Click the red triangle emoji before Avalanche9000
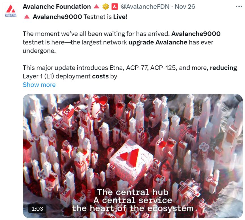The width and height of the screenshot is (245, 220). (x=27, y=16)
